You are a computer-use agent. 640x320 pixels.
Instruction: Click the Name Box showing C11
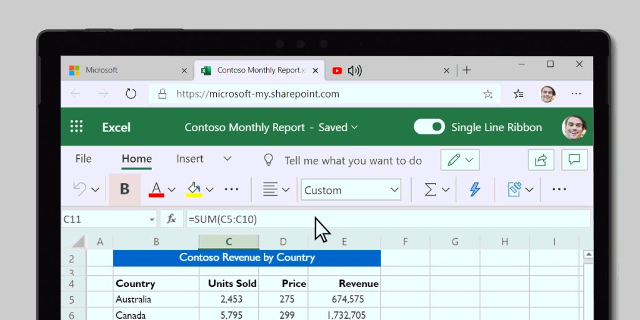click(x=109, y=219)
